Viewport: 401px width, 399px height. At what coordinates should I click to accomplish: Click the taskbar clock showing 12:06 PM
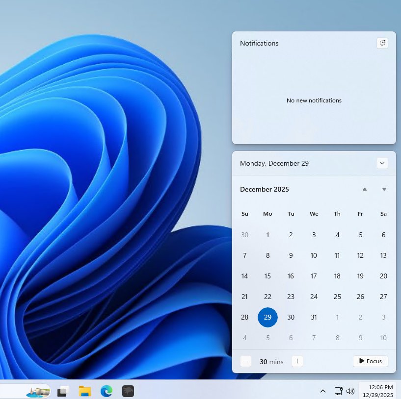[x=378, y=391]
